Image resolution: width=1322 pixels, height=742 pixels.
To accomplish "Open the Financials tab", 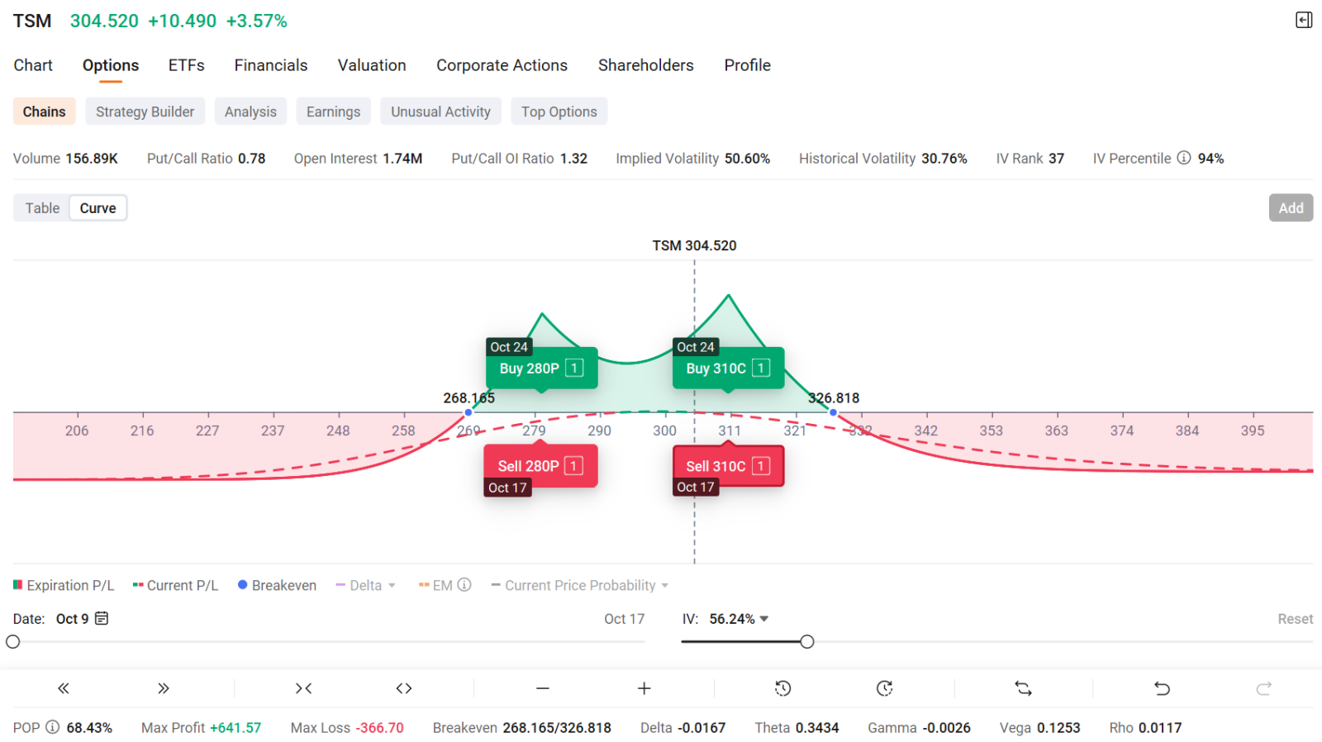I will click(x=270, y=65).
